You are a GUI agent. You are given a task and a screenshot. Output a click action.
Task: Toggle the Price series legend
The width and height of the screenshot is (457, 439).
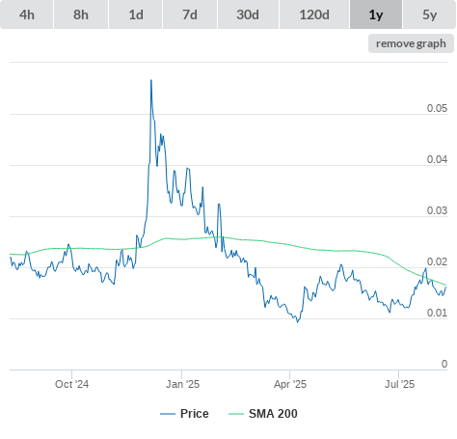(184, 414)
